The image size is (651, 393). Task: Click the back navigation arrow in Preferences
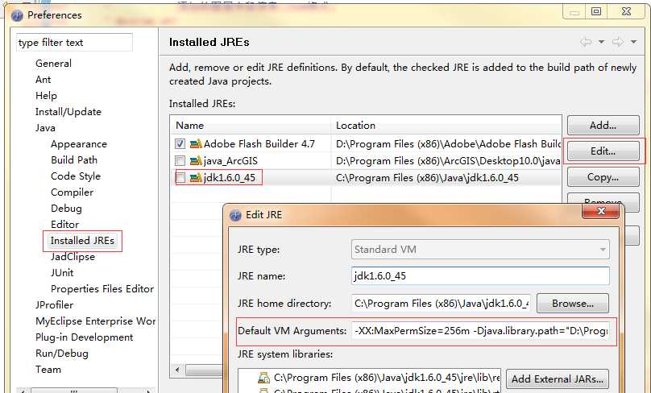coord(586,42)
